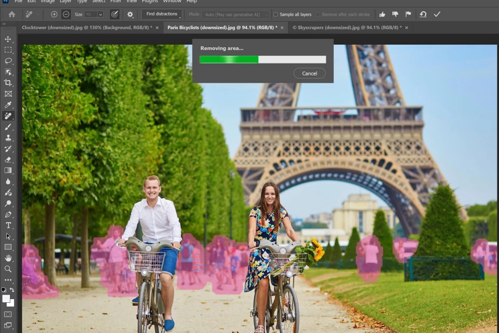Switch to the Clocktower (downsized).jpg tab
499x333 pixels.
coord(87,28)
